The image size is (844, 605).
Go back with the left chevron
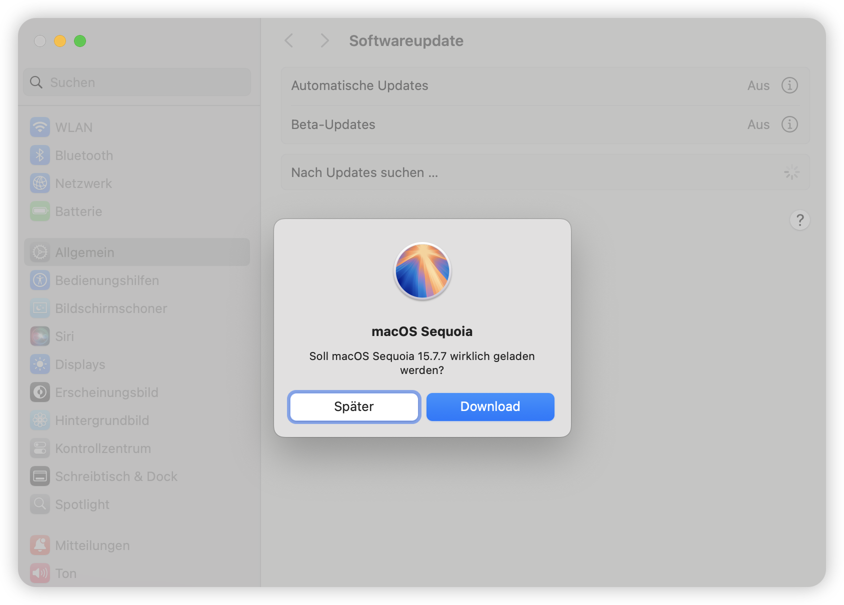tap(289, 40)
